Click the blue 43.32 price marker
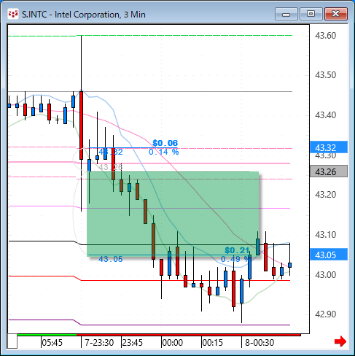 point(329,147)
